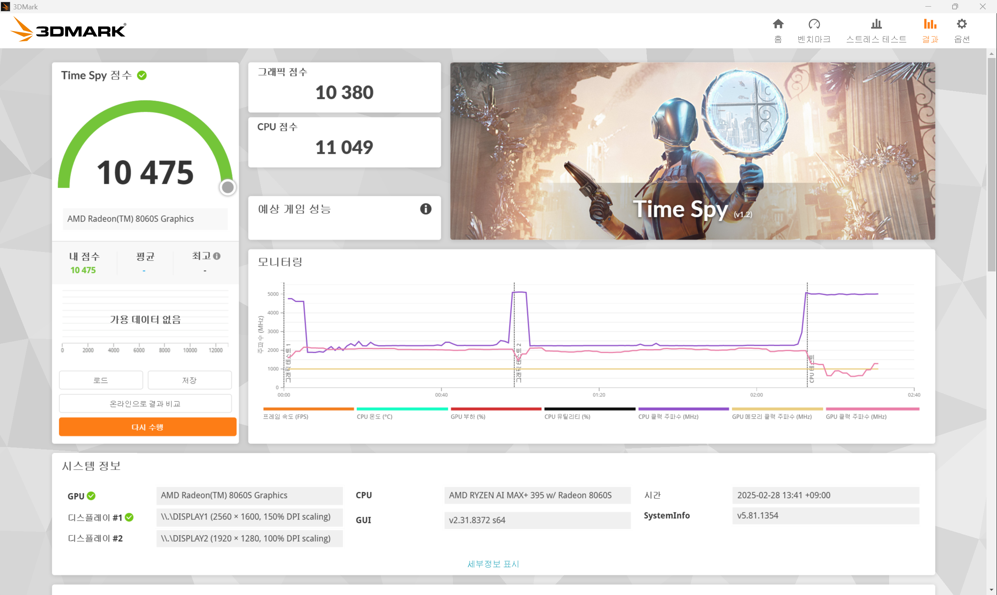Click the large 10 475 score number

tap(145, 173)
